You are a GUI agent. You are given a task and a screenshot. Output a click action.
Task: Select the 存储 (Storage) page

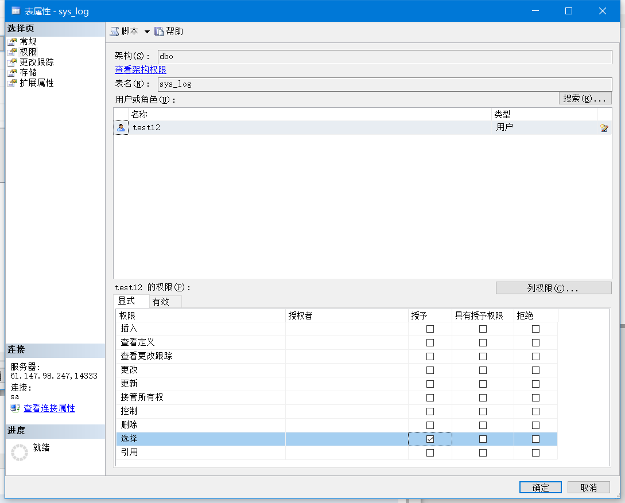[28, 72]
